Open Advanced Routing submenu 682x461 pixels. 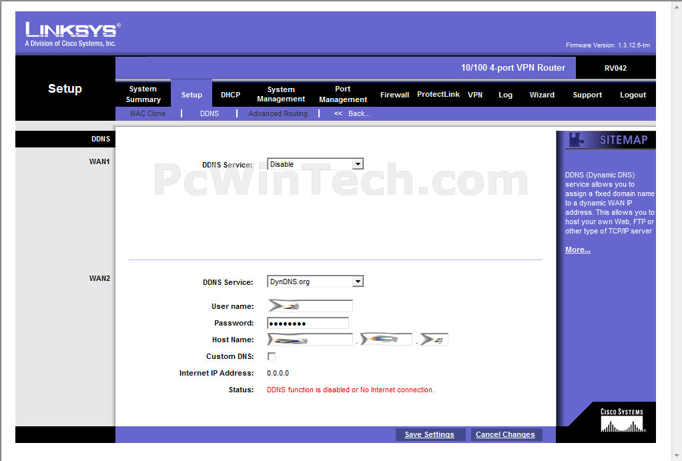click(278, 113)
